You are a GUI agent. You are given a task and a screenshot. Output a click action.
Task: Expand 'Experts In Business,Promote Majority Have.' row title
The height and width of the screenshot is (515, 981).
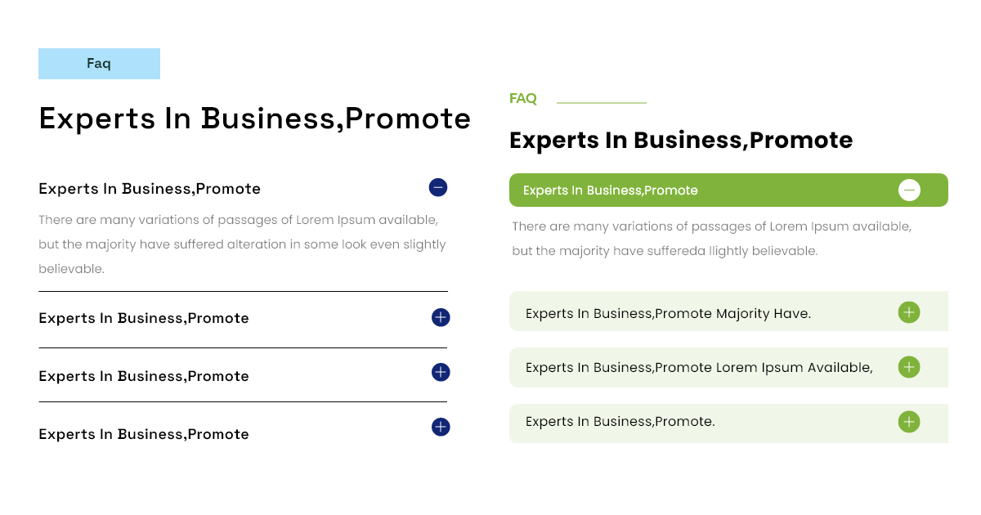pyautogui.click(x=668, y=314)
